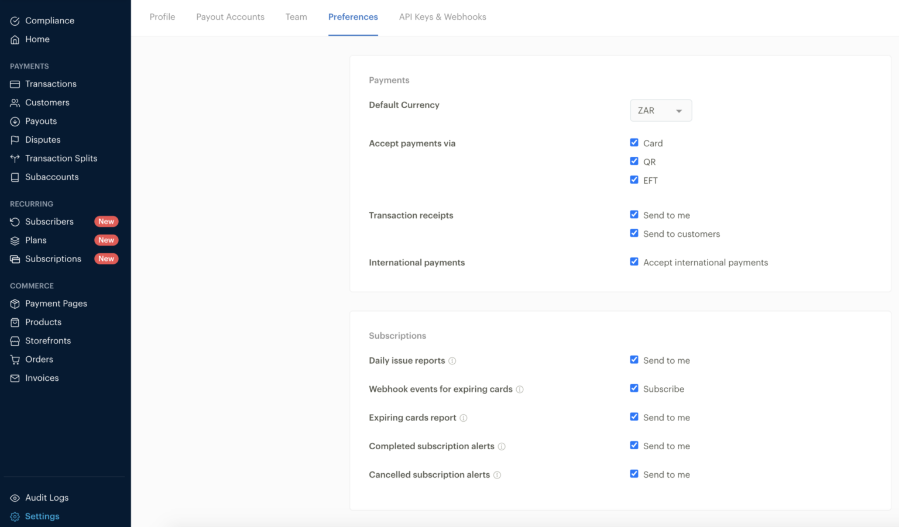899x527 pixels.
Task: Click the Transaction Splits icon
Action: click(x=15, y=159)
